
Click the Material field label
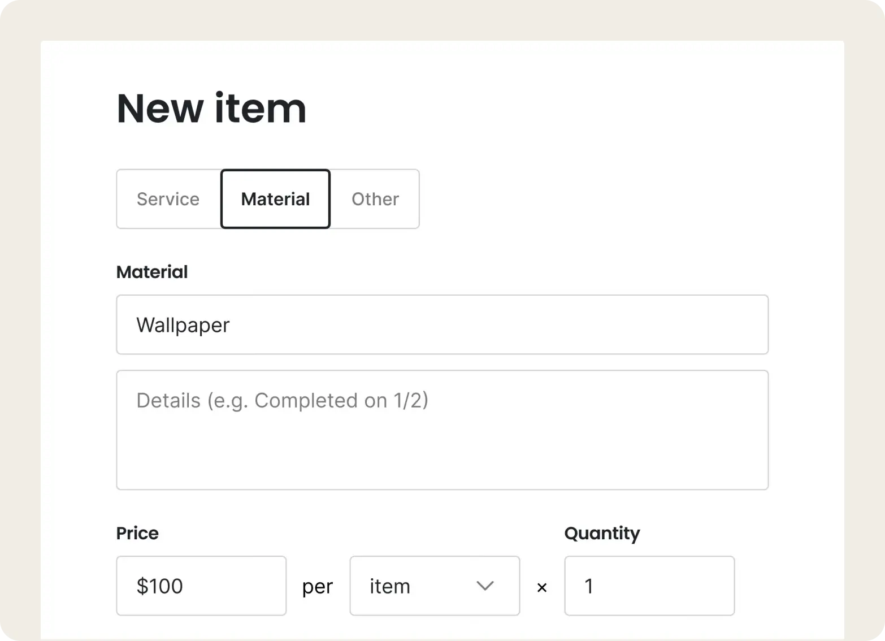click(152, 272)
